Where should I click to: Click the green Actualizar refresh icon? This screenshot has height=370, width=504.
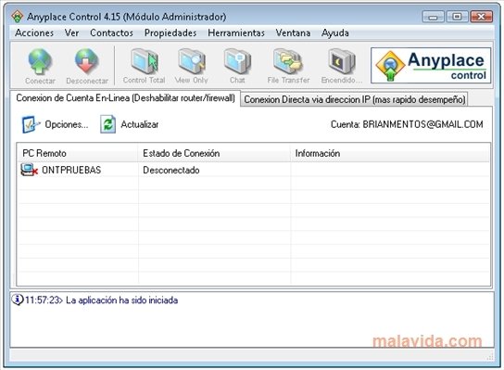(x=108, y=124)
